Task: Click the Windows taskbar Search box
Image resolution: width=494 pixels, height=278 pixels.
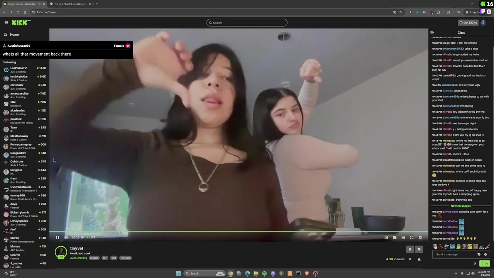Action: click(205, 273)
